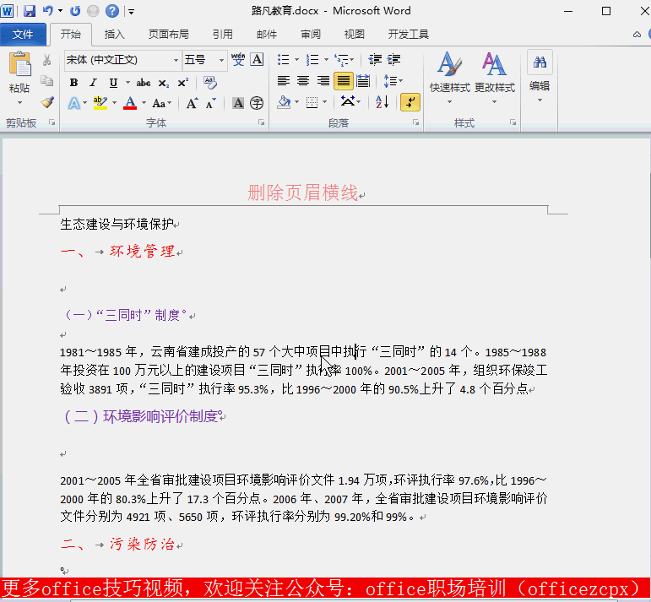
Task: Open Customize Quick Access Toolbar dropdown
Action: [131, 11]
